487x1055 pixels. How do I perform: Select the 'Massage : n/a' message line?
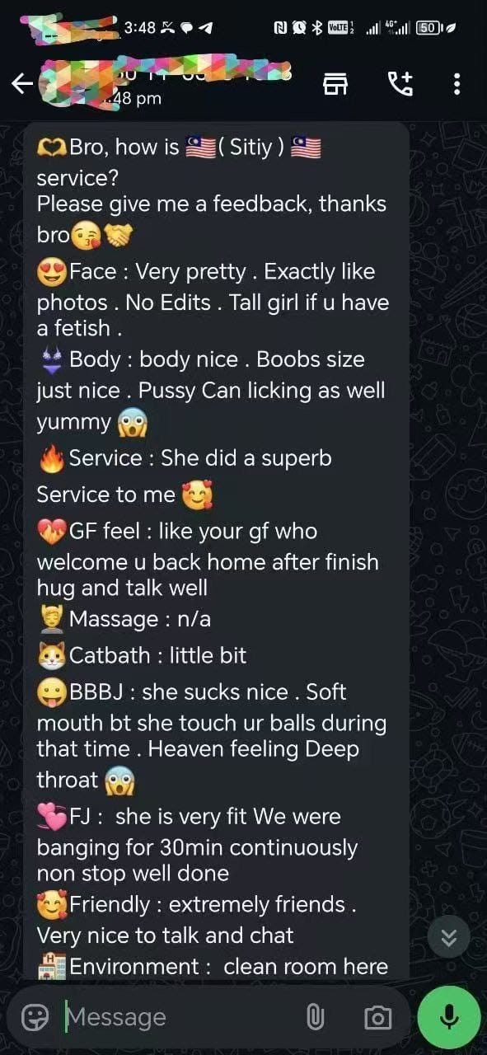[124, 619]
